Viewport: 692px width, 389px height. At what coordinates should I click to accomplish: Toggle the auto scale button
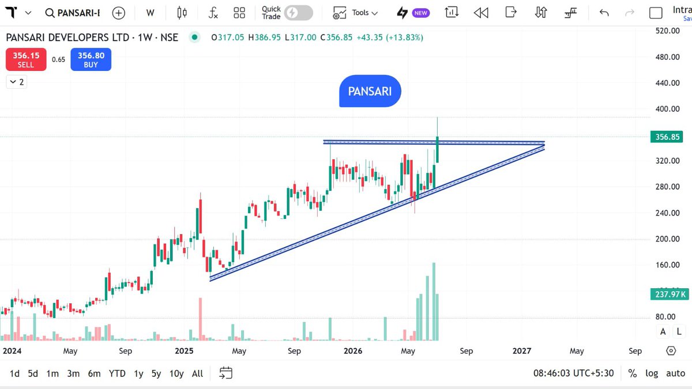coord(675,373)
